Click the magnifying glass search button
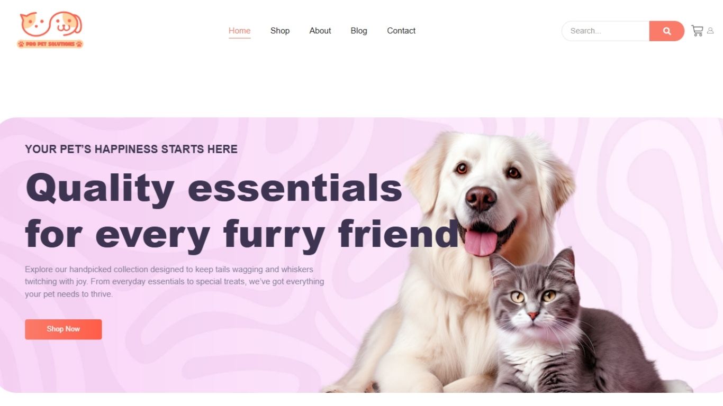The height and width of the screenshot is (406, 723). (x=667, y=31)
